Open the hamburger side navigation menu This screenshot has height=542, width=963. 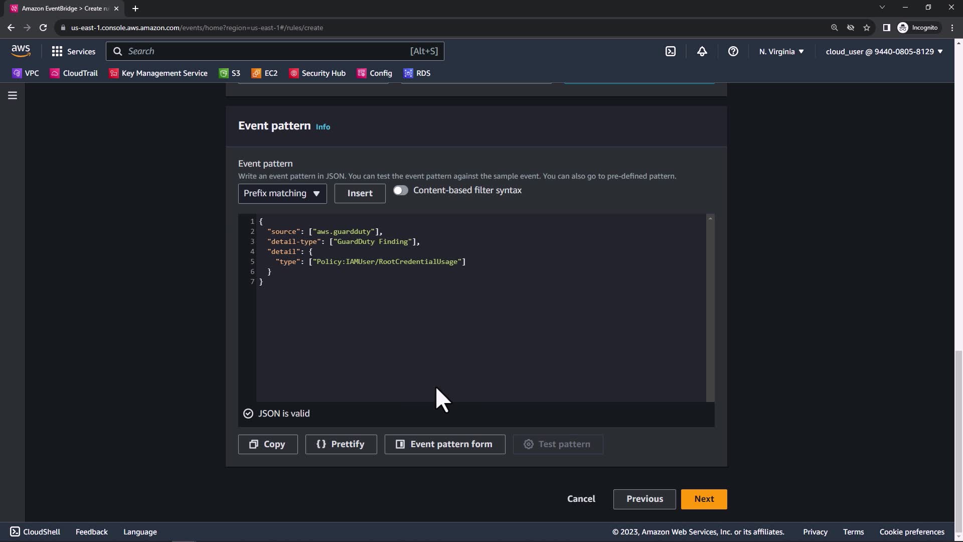tap(13, 95)
